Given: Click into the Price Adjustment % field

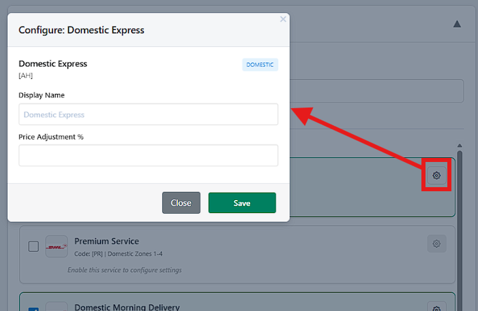Looking at the screenshot, I should pos(148,155).
